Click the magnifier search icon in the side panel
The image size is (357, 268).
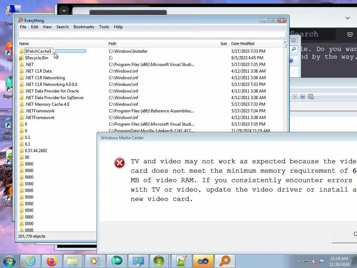pyautogui.click(x=294, y=49)
